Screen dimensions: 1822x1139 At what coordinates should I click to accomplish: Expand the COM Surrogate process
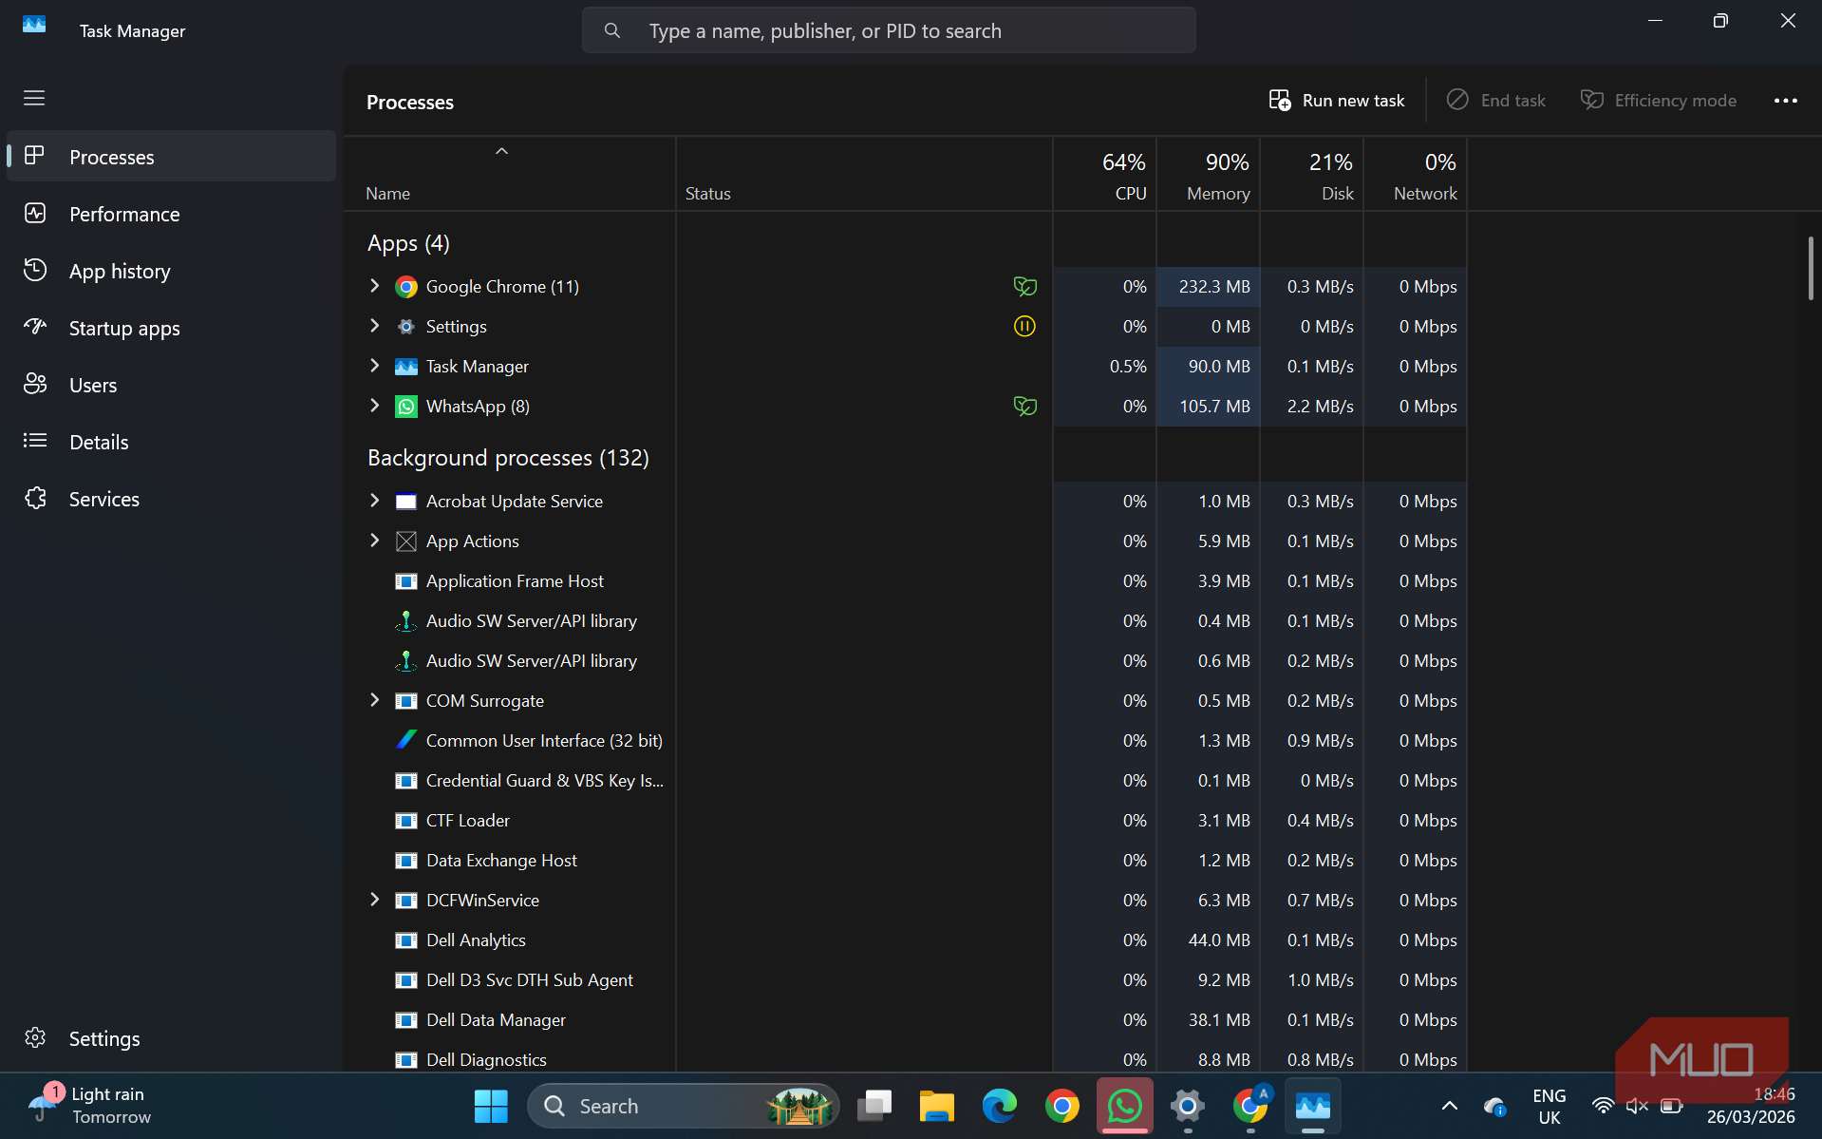click(374, 700)
